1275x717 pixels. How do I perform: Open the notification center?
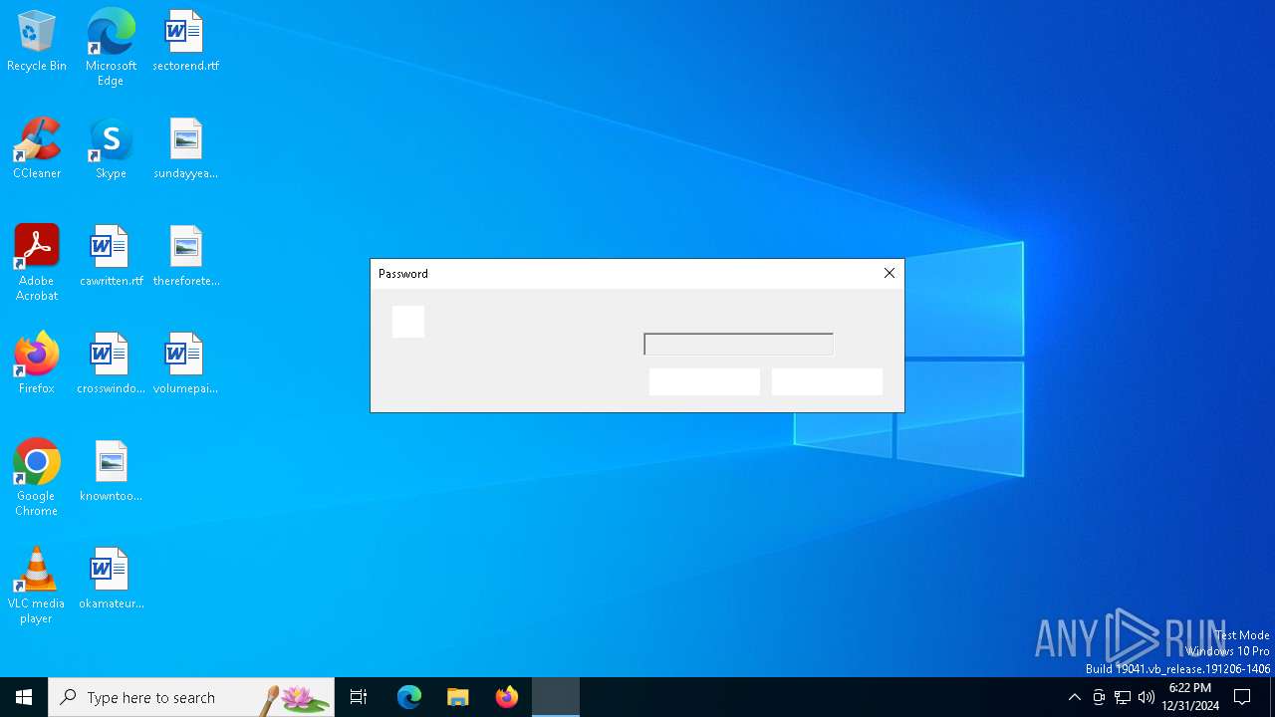1242,697
